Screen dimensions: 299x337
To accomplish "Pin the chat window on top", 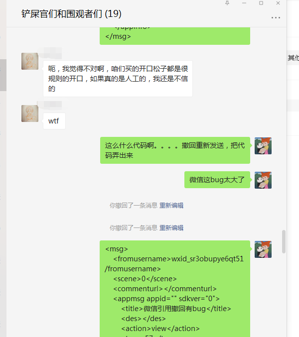I will pyautogui.click(x=227, y=3).
